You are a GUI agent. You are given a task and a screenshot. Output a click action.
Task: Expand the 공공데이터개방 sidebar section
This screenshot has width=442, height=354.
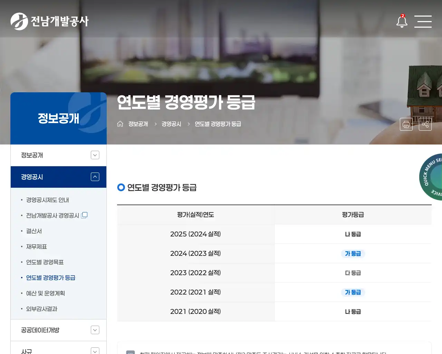tap(95, 330)
